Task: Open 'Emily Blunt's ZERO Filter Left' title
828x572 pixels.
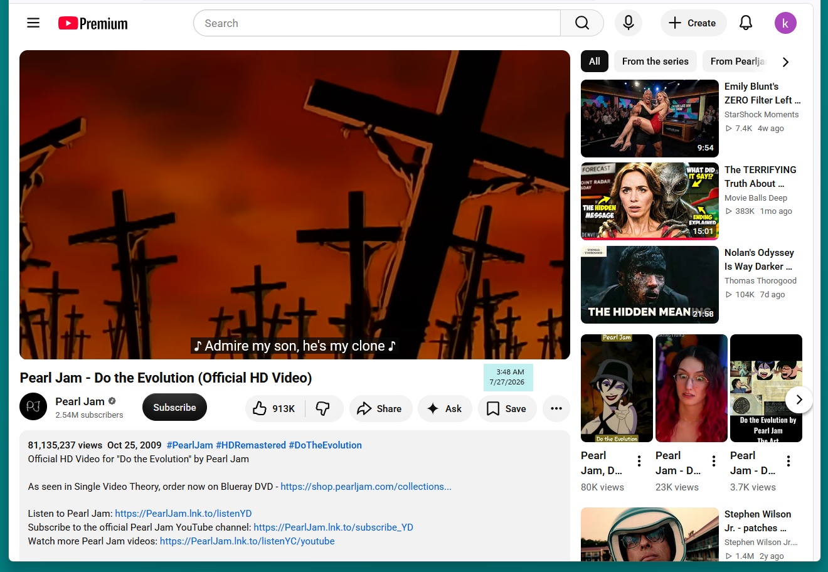Action: coord(763,93)
